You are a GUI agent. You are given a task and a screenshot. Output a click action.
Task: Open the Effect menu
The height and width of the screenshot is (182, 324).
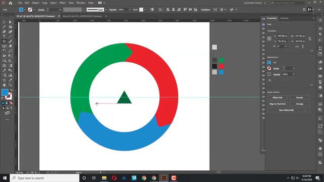pos(62,3)
